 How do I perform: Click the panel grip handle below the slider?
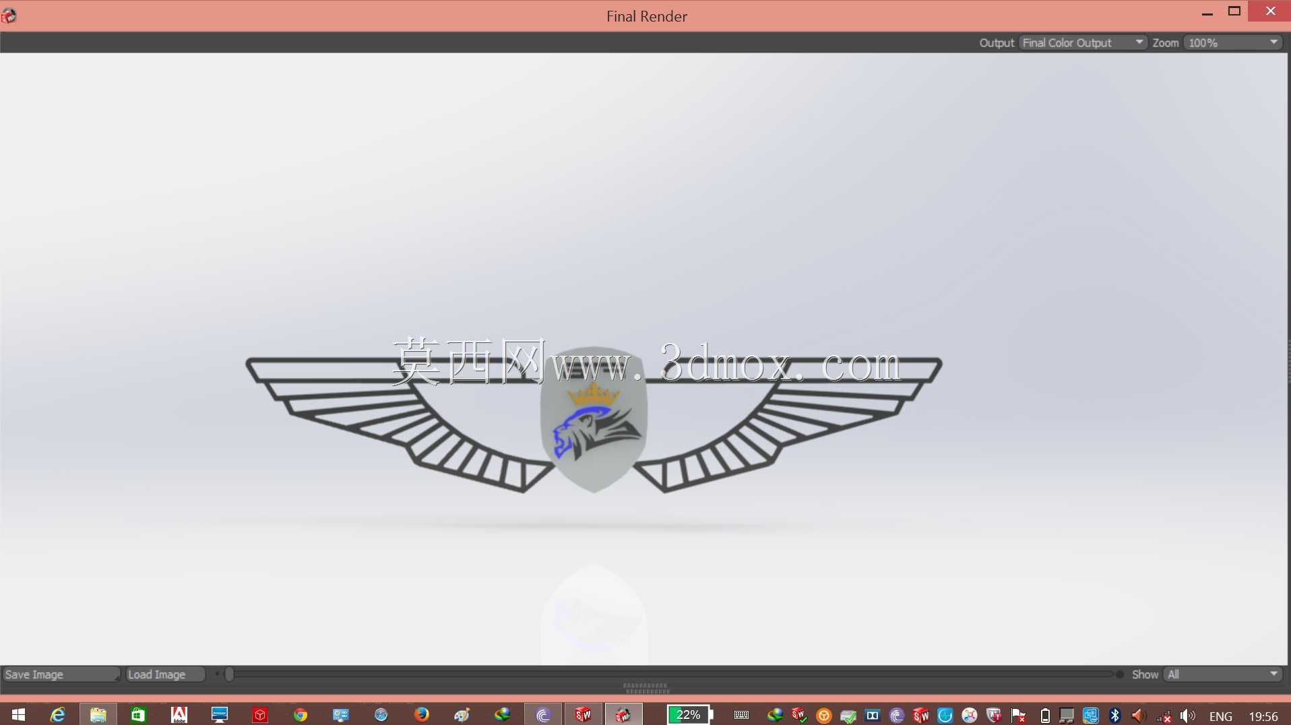tap(646, 688)
